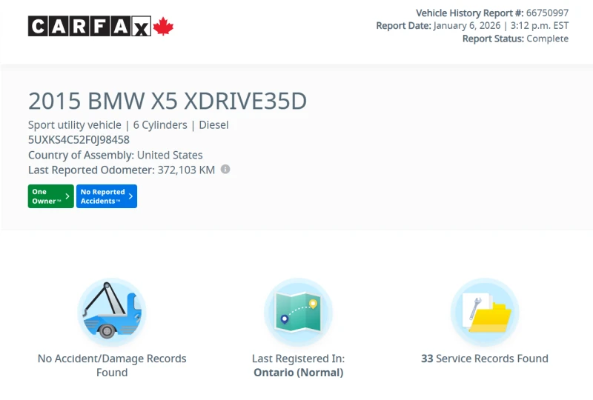Click 'Report Status: Complete' text
Image resolution: width=593 pixels, height=400 pixels.
point(515,39)
